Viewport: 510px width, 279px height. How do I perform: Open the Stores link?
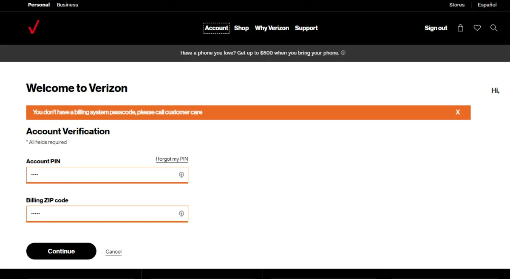coord(457,5)
